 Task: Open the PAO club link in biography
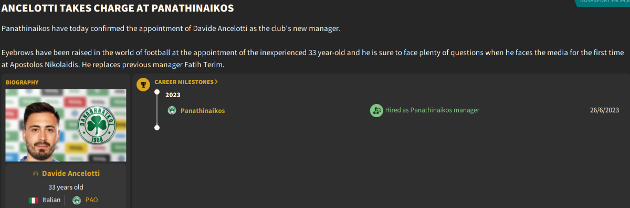[91, 200]
